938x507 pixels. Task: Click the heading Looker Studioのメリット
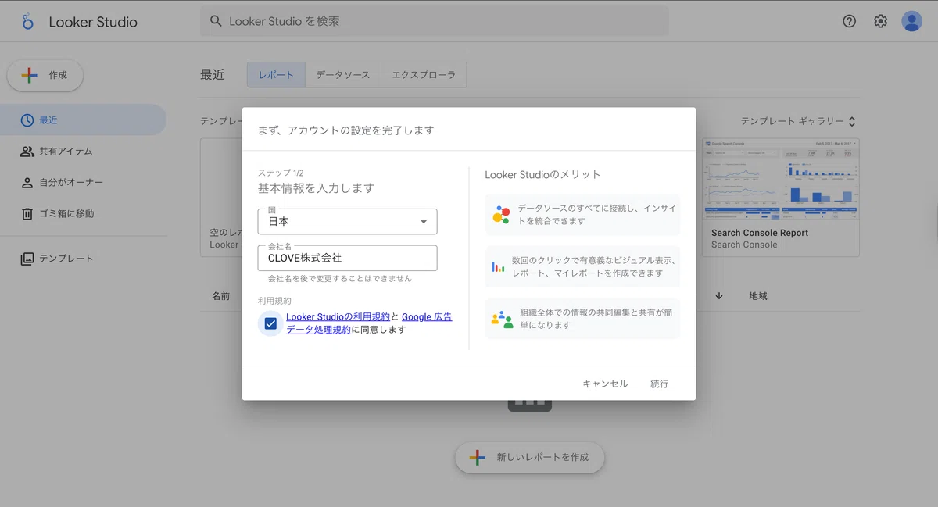tap(542, 174)
